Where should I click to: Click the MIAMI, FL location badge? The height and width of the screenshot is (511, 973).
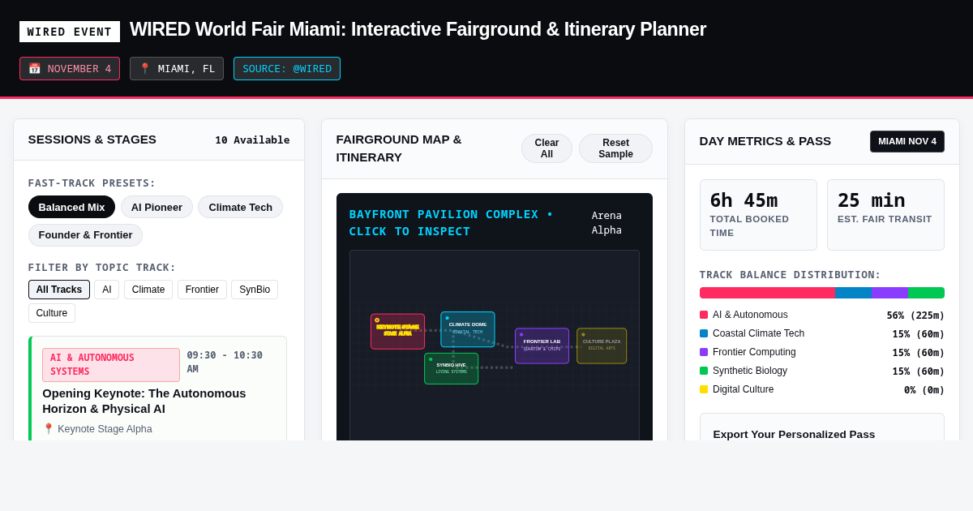pyautogui.click(x=177, y=69)
